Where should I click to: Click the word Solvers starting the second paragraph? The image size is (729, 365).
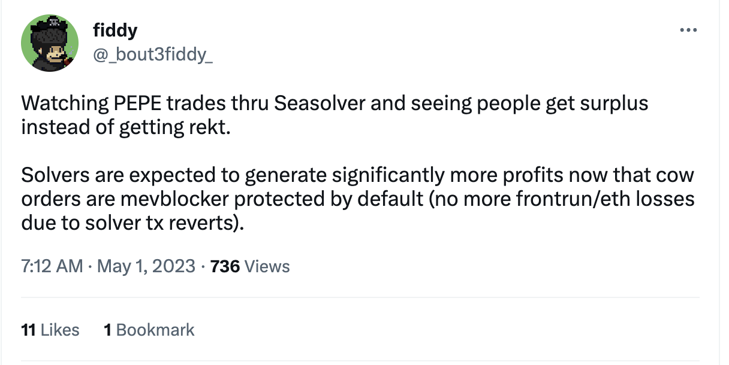pyautogui.click(x=53, y=175)
